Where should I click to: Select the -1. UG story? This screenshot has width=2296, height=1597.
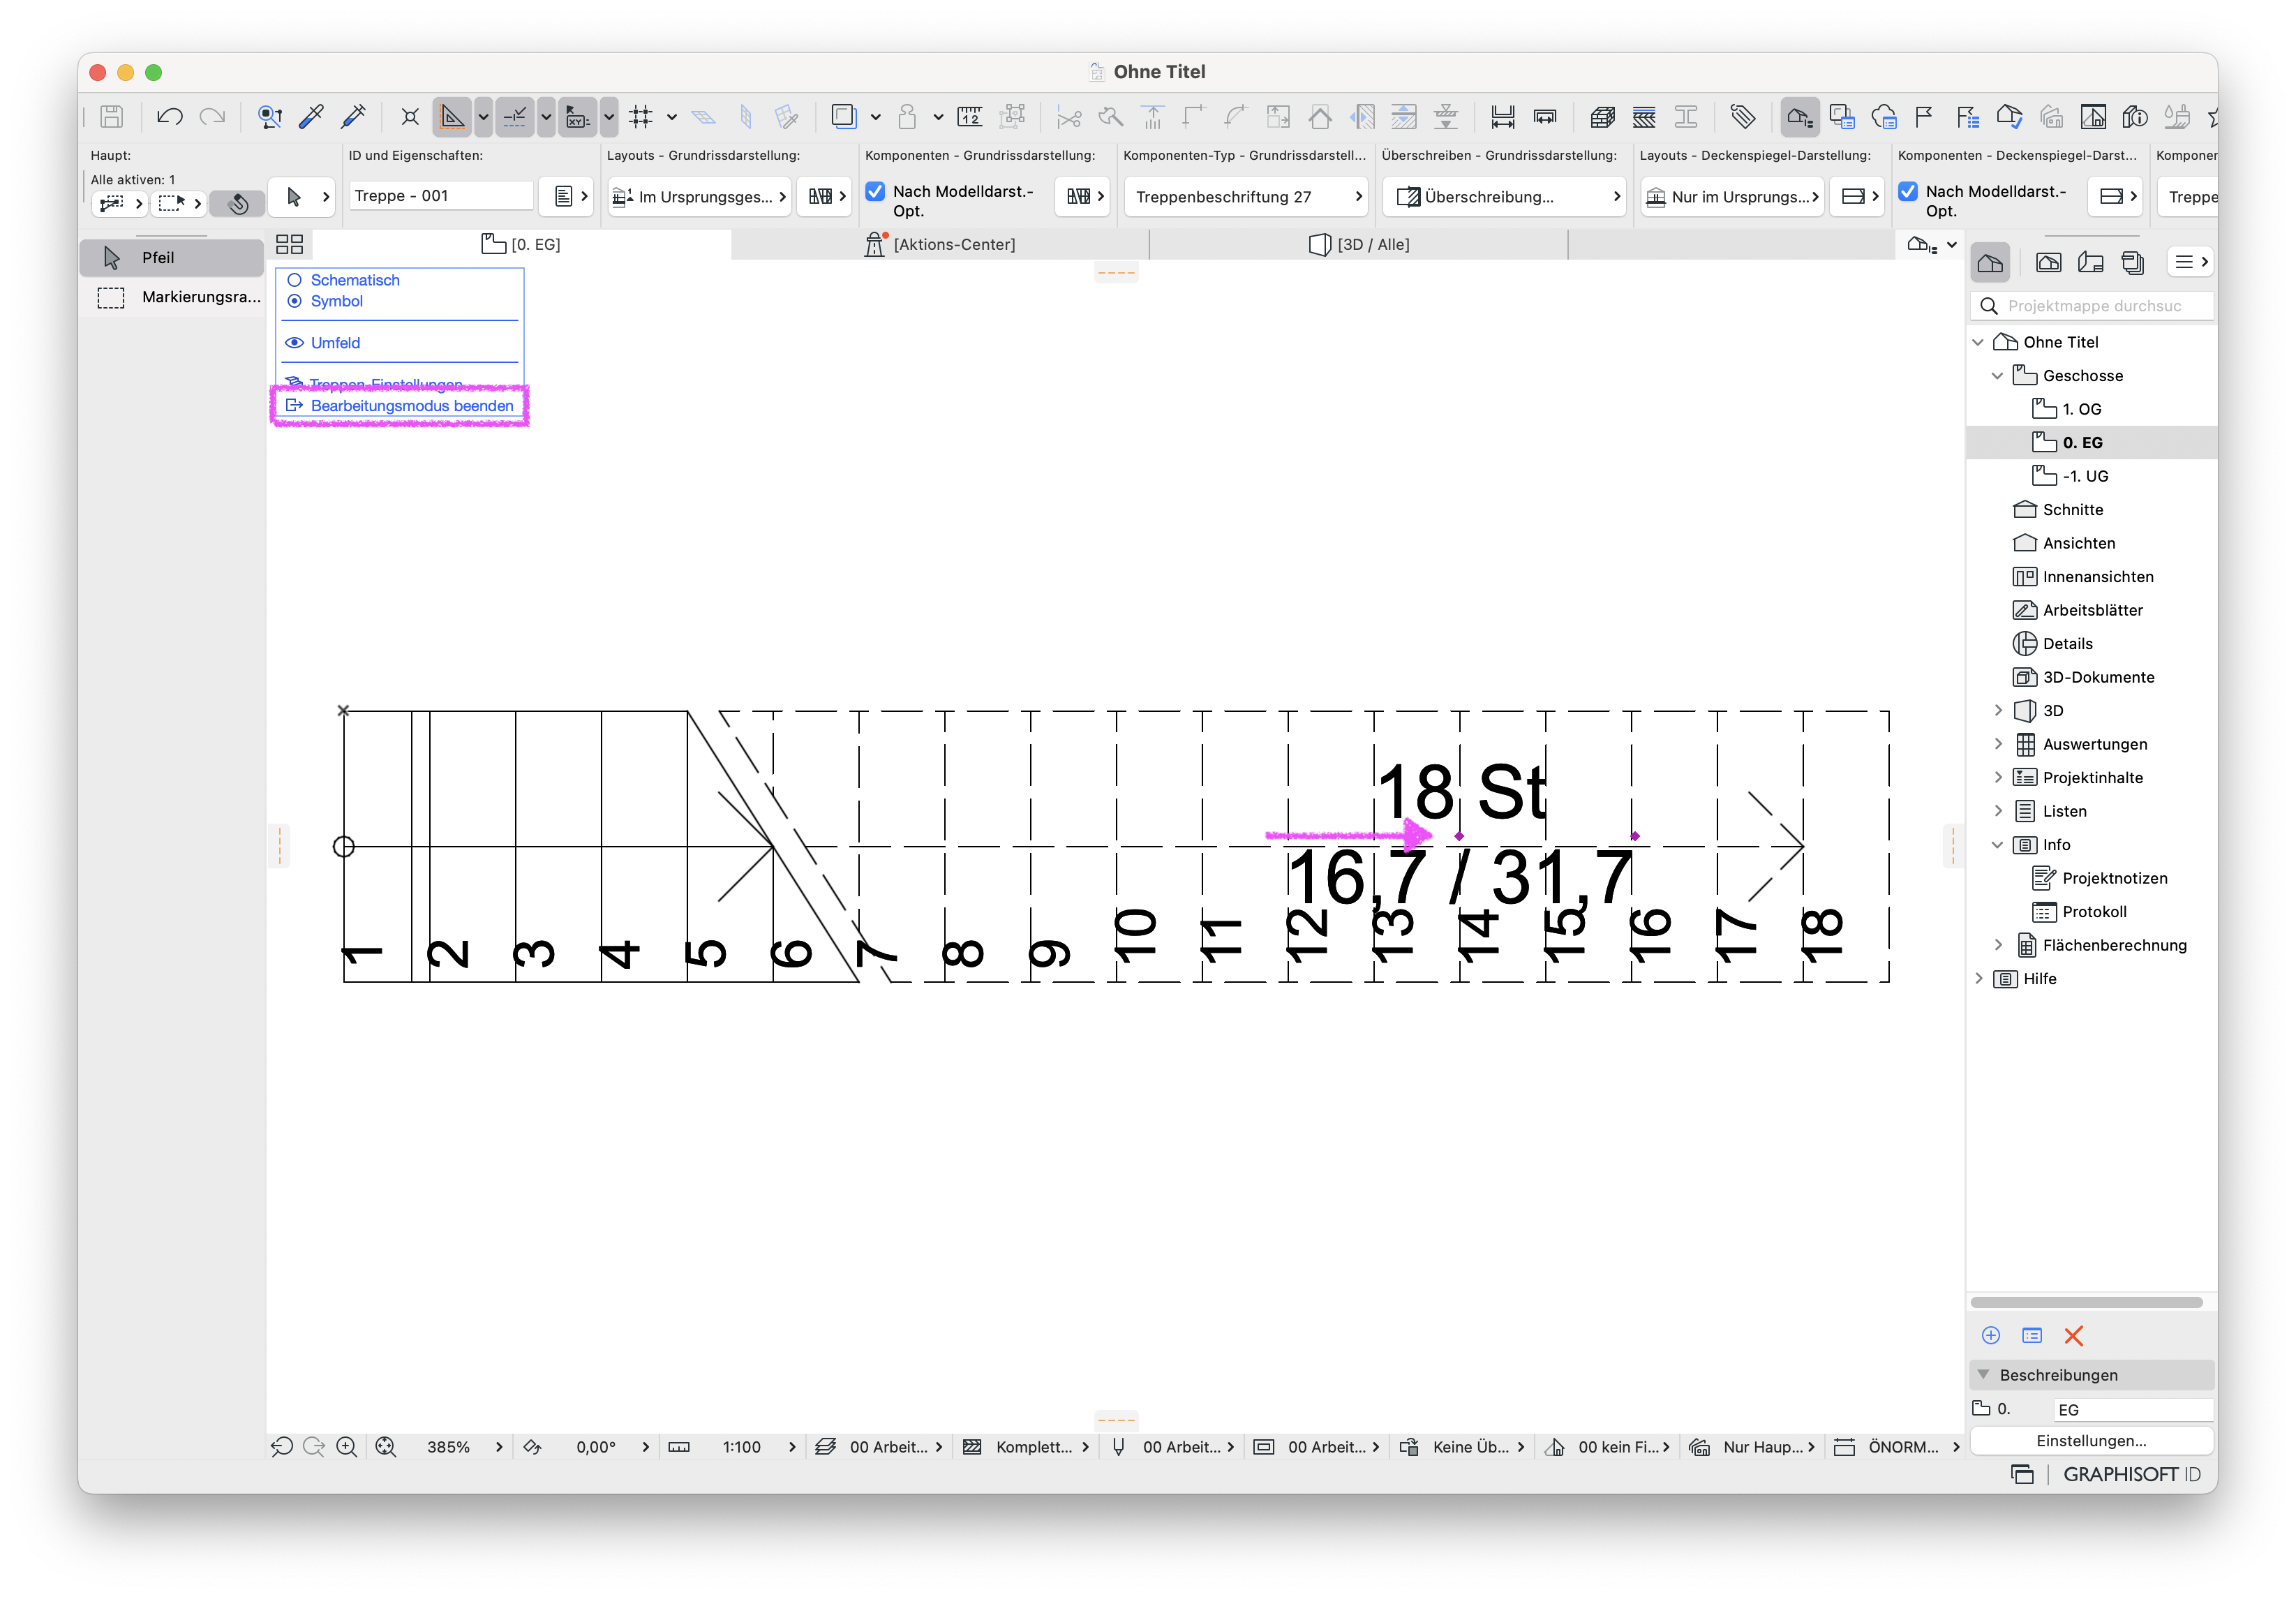tap(2085, 476)
